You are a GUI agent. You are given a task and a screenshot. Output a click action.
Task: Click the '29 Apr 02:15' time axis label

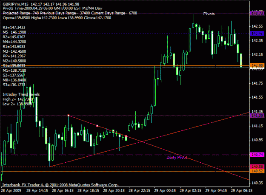(191, 191)
